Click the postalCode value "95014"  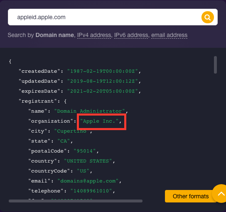(85, 151)
